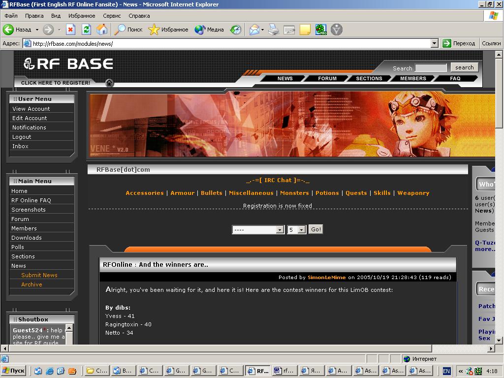Open the Accessories category link

[145, 193]
